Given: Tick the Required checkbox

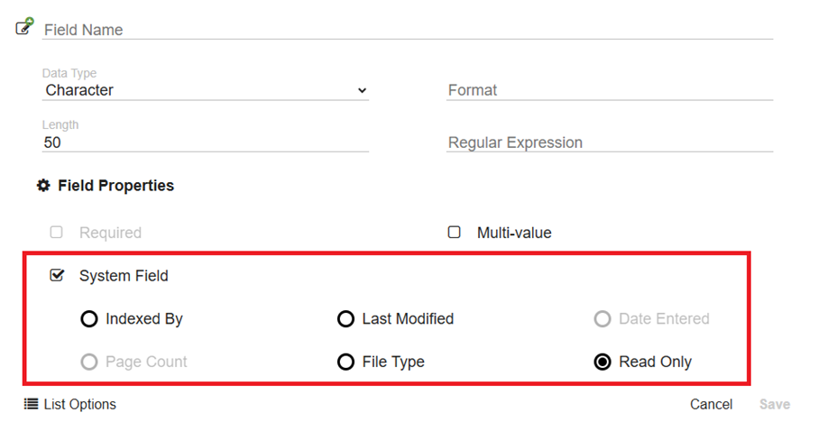Looking at the screenshot, I should (x=56, y=232).
